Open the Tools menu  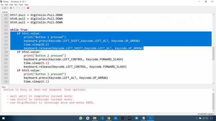pyautogui.click(x=21, y=5)
